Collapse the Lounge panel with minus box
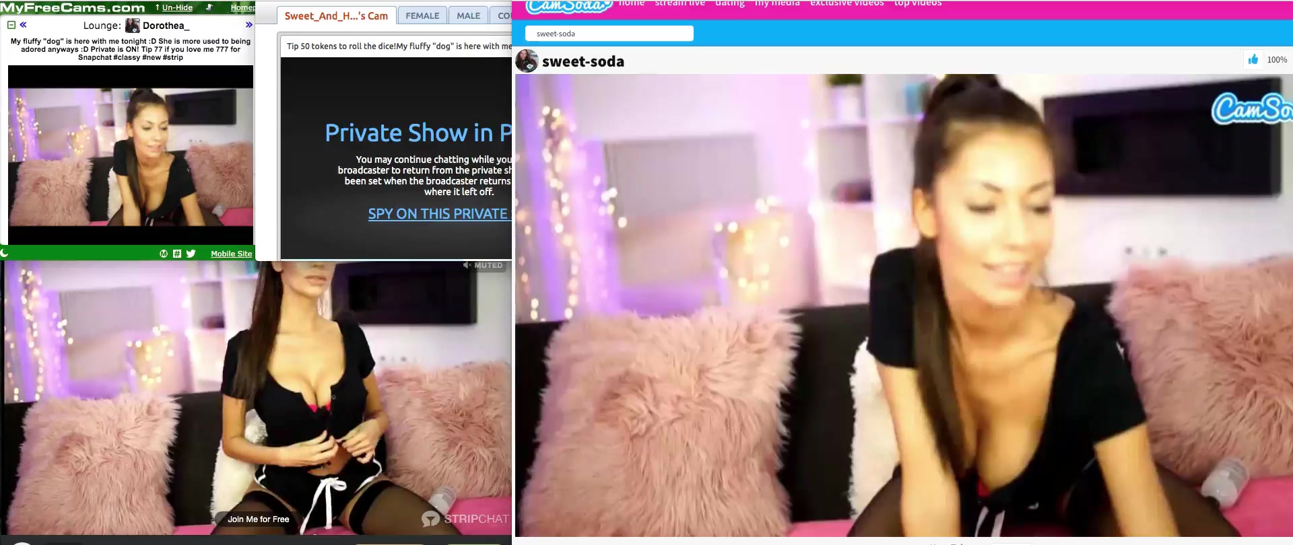 [11, 25]
